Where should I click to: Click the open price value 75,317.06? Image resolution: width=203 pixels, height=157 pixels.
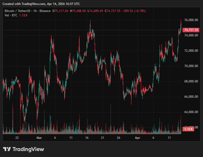pyautogui.click(x=61, y=11)
